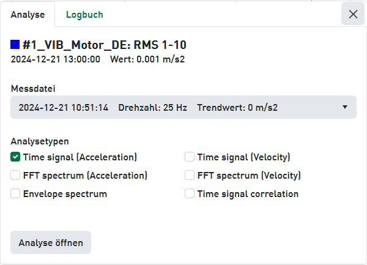Click the Trendwert: 0 m/s2 text
Viewport: 367px width, 265px height.
[237, 108]
